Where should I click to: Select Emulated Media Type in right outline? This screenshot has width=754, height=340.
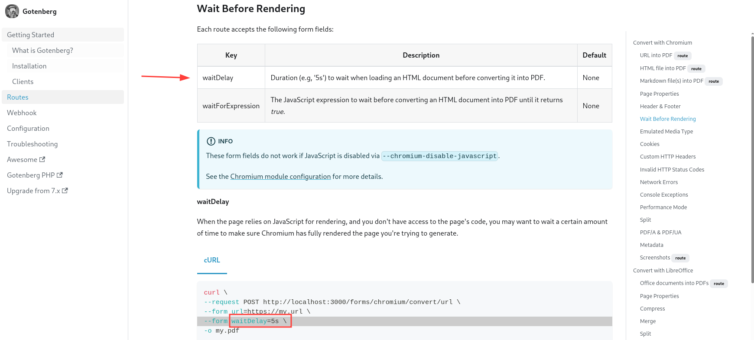coord(666,132)
